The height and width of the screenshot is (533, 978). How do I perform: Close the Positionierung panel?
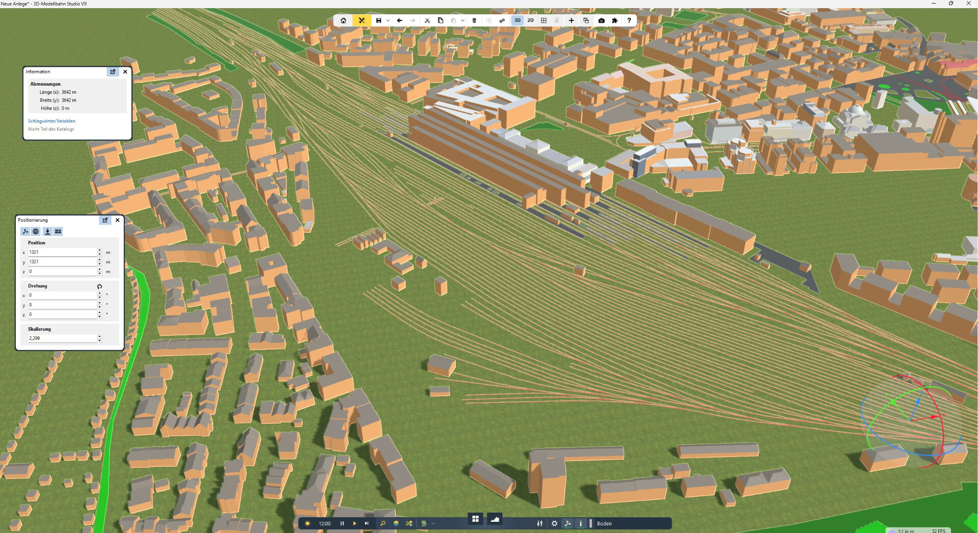(x=118, y=220)
